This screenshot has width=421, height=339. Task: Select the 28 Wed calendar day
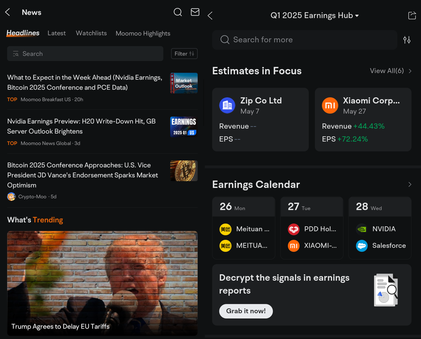click(x=380, y=207)
